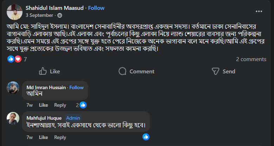
Task: Open Shahidul Islam Maasud's profile picture
Action: (14, 12)
